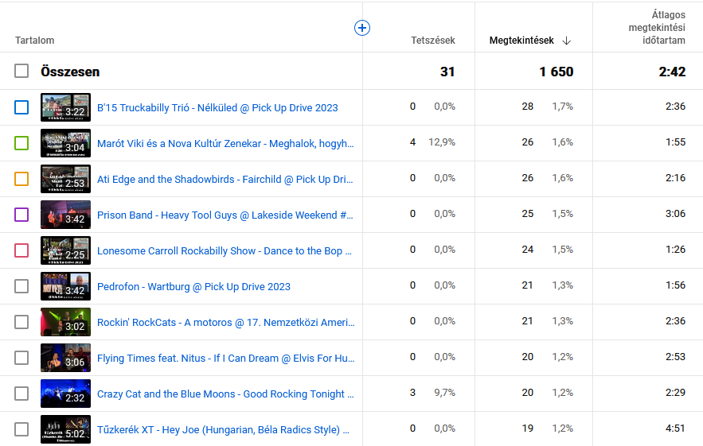Image resolution: width=703 pixels, height=446 pixels.
Task: Open Crazy Cat and the Blue Moons link
Action: (225, 394)
